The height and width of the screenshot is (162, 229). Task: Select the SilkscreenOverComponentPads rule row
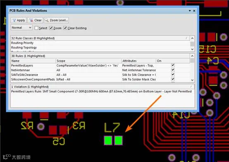pyautogui.click(x=100, y=79)
